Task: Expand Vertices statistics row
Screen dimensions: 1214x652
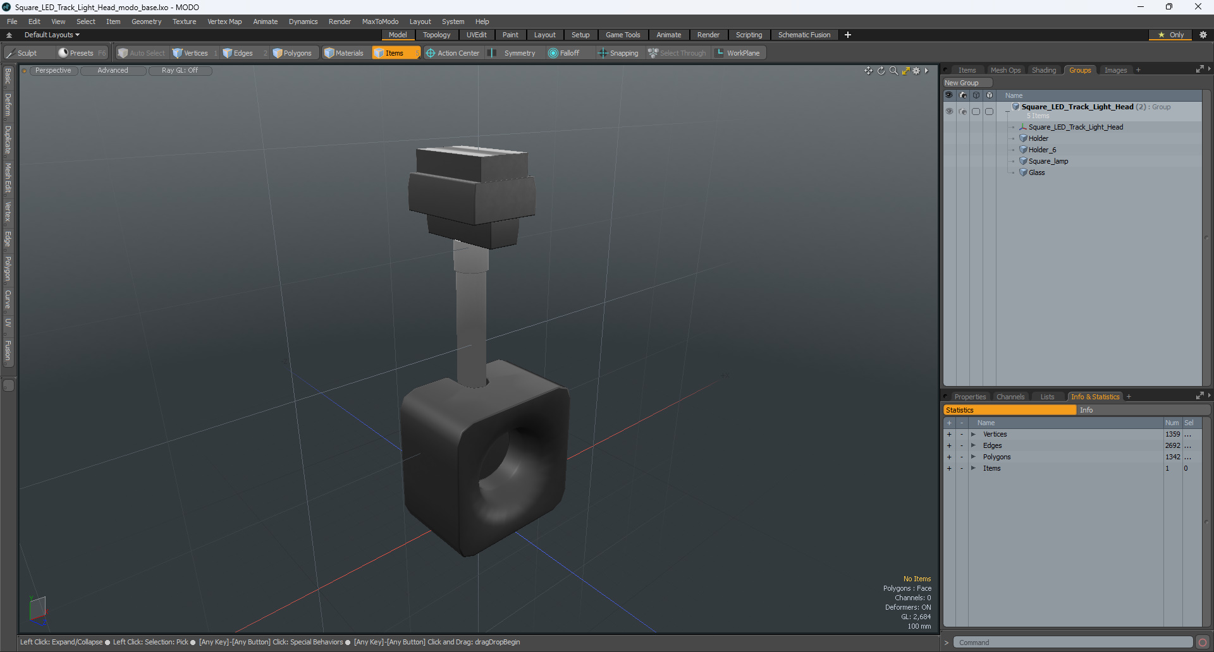Action: pos(973,434)
